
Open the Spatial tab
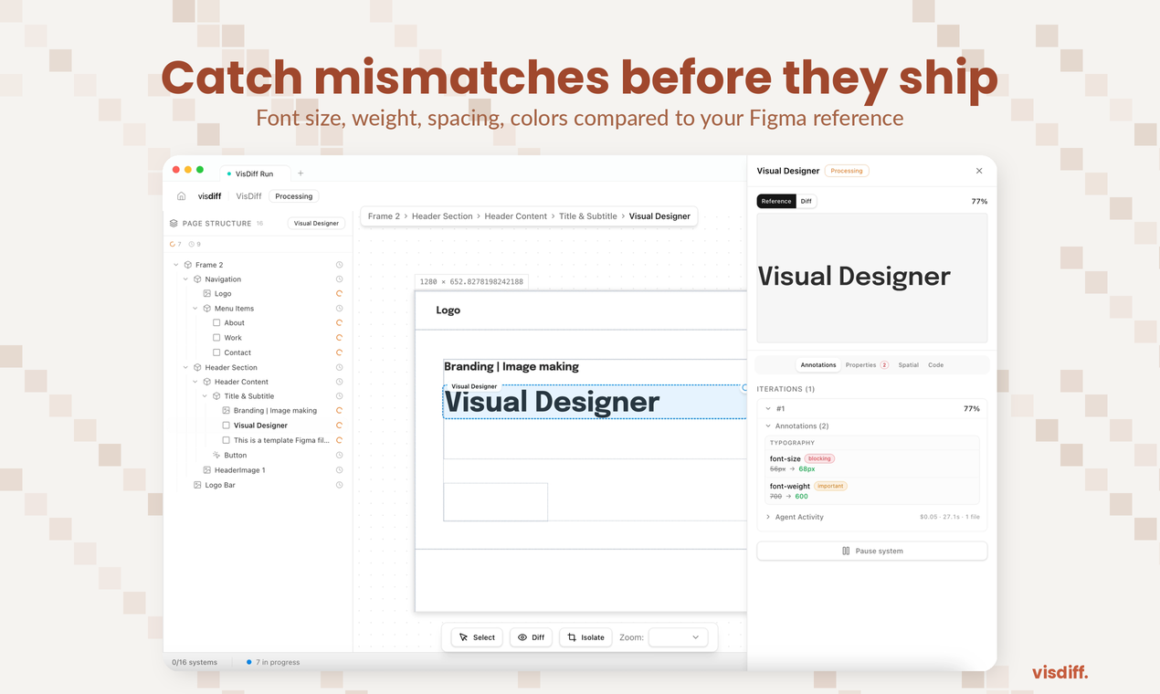coord(909,365)
